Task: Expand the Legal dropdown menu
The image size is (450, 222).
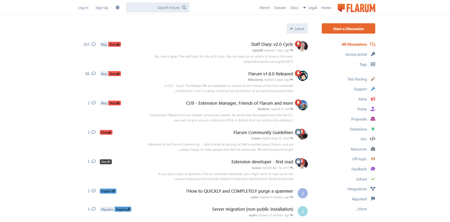Action: 310,8
